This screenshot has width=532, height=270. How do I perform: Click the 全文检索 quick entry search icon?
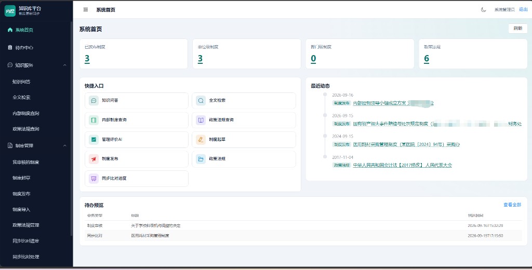[x=201, y=101]
